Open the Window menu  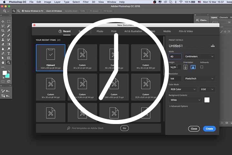[x=111, y=2]
